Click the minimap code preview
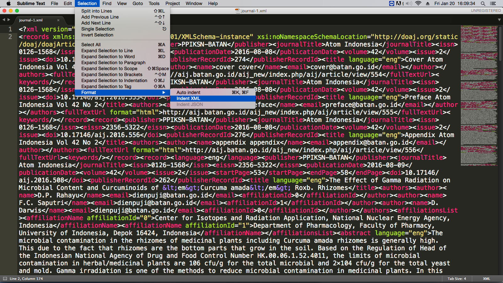 point(479,94)
